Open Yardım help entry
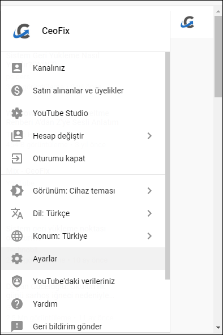Viewport: 223px width, 335px height. coord(83,304)
